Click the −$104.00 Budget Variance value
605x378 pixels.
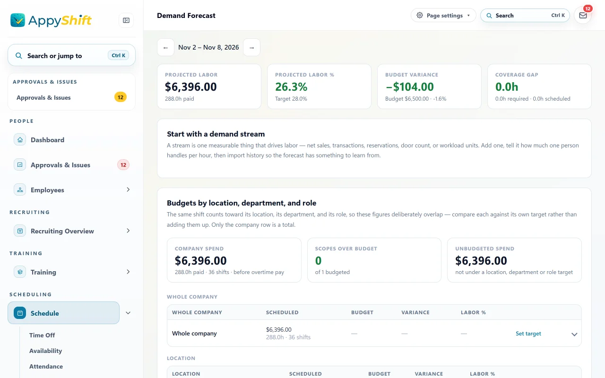coord(409,87)
